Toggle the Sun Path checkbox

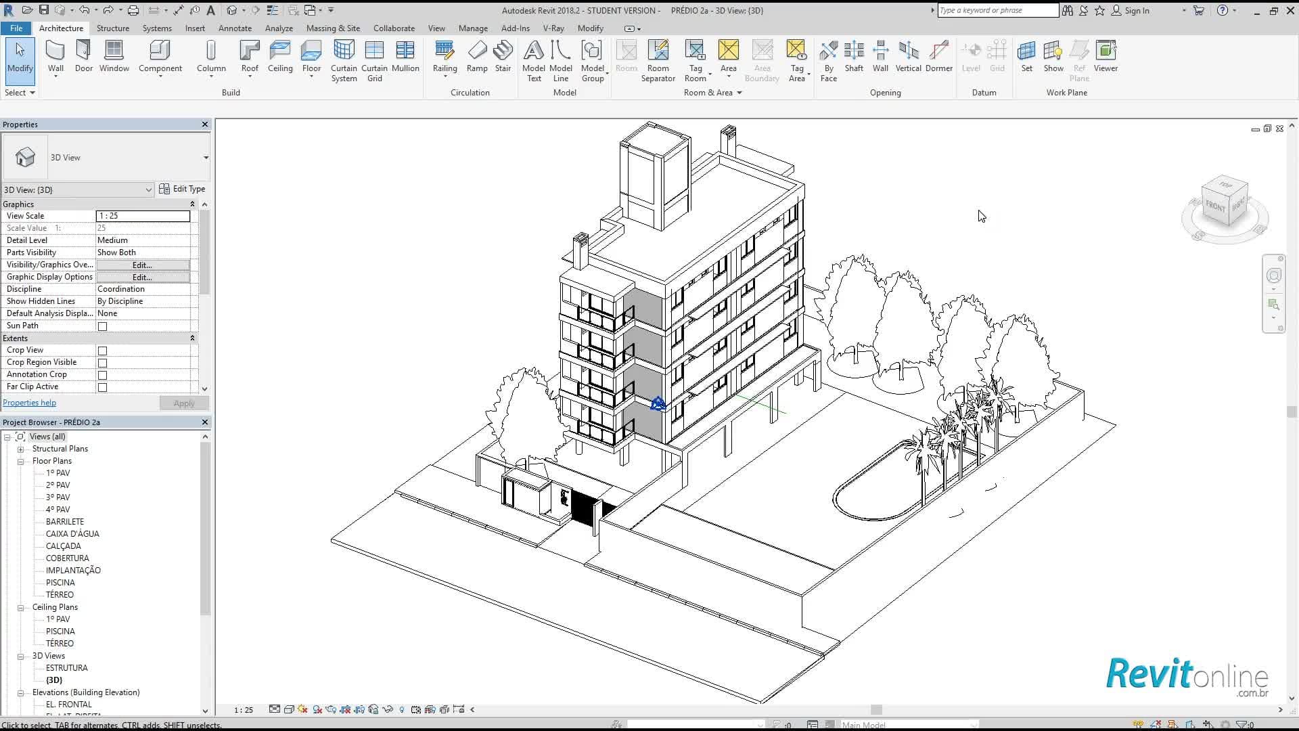(x=102, y=326)
